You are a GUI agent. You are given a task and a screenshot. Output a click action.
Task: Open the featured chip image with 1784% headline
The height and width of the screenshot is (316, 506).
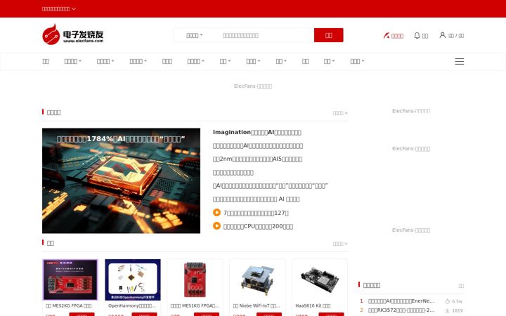pyautogui.click(x=121, y=180)
